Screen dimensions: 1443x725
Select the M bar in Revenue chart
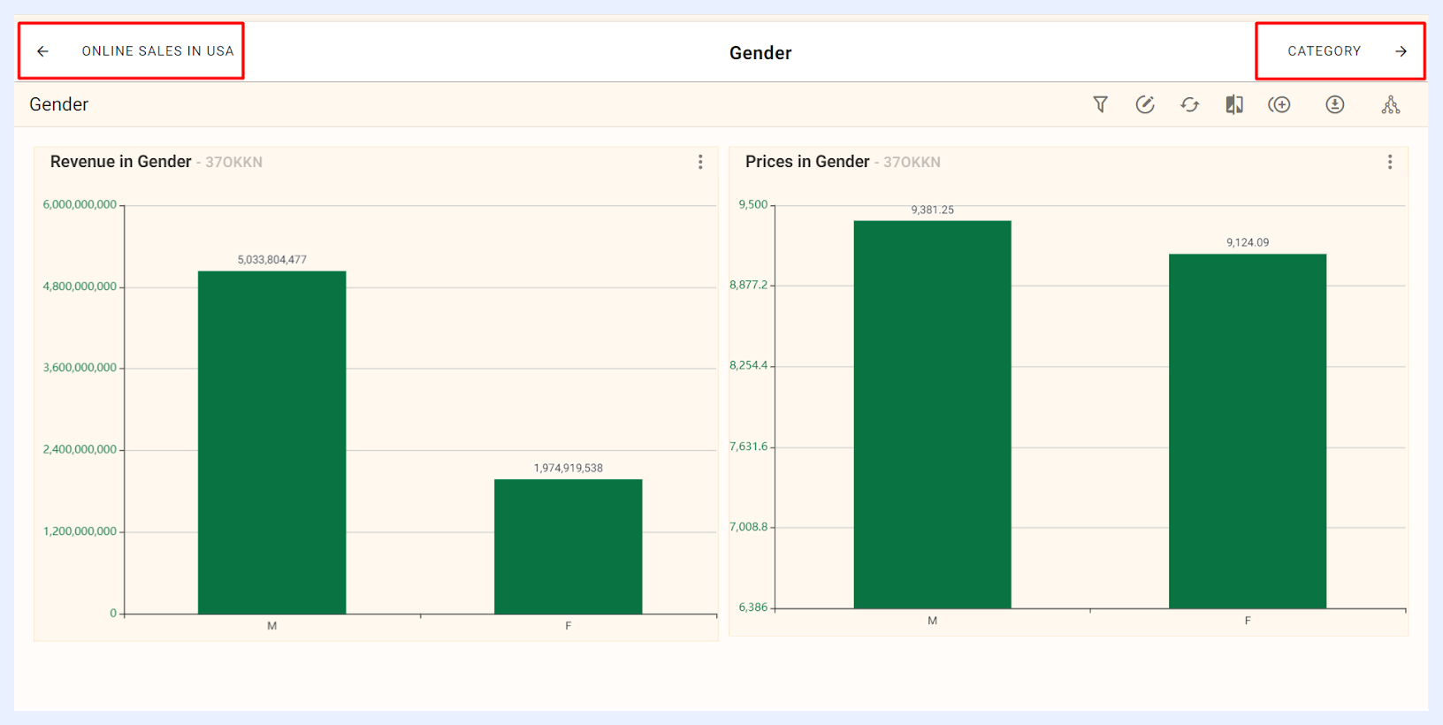coord(271,442)
